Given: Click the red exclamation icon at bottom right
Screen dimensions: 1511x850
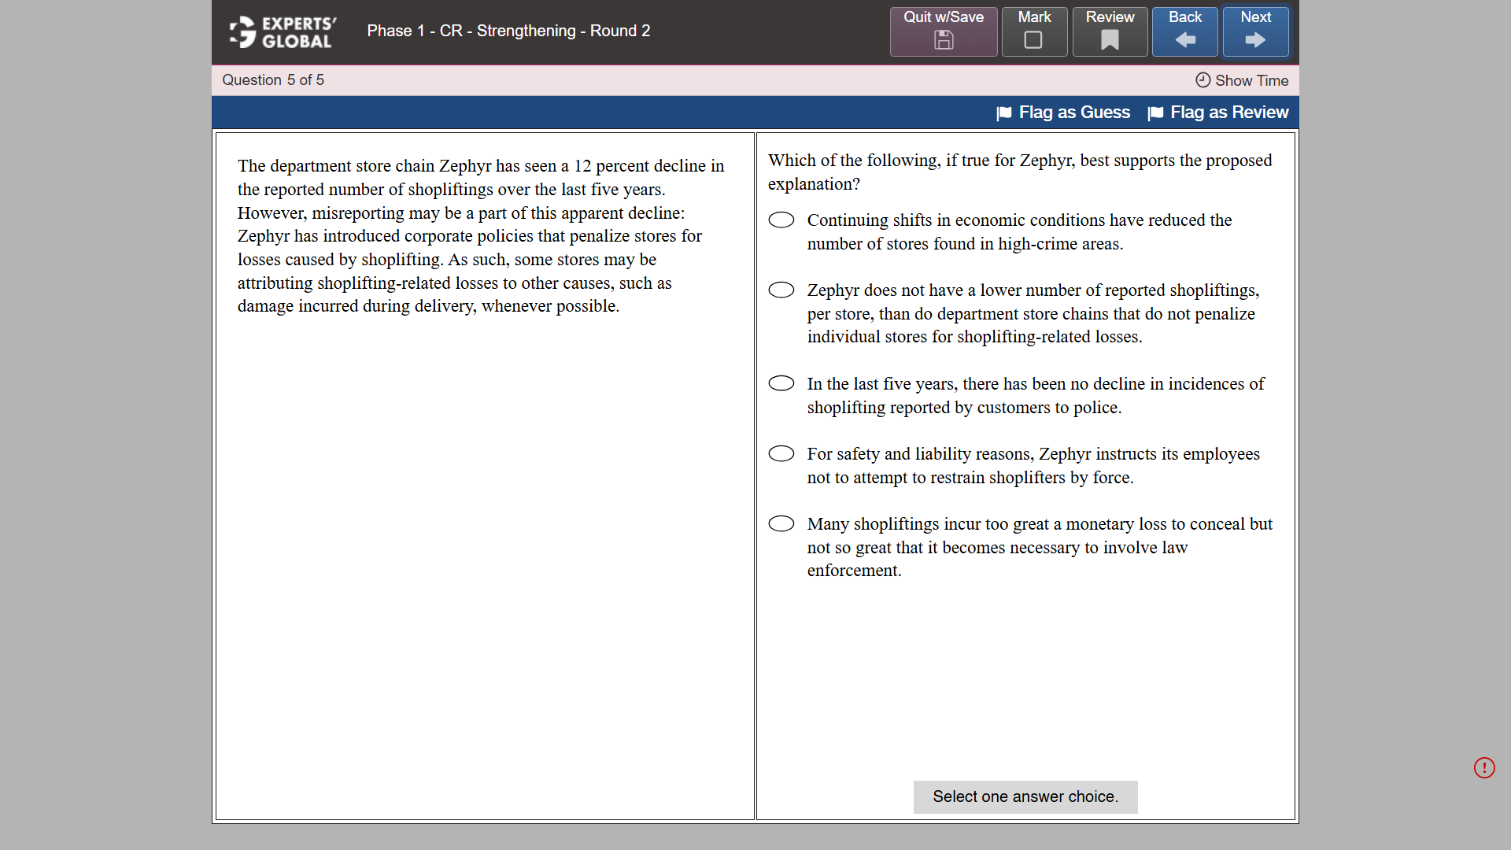Looking at the screenshot, I should (x=1485, y=768).
